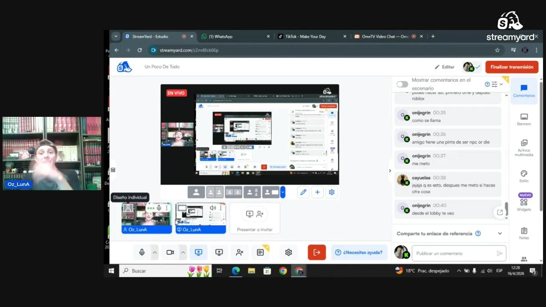Image resolution: width=546 pixels, height=307 pixels.
Task: Open File Explorer from the taskbar
Action: click(252, 271)
